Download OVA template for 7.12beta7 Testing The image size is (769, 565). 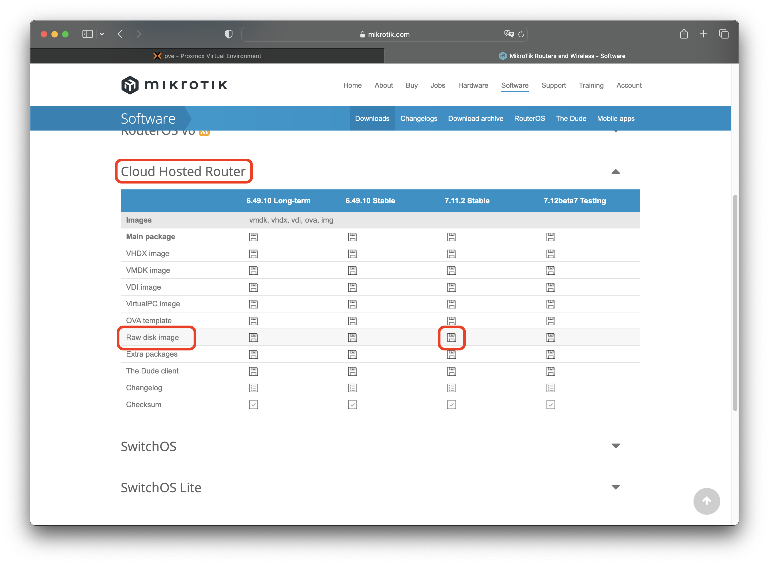[550, 321]
